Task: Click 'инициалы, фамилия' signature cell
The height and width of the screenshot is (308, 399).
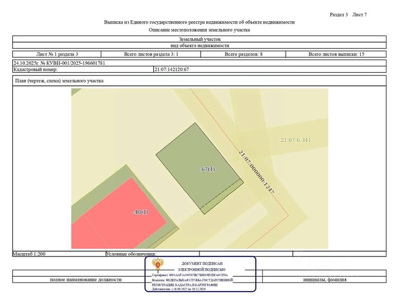Action: coord(325,279)
